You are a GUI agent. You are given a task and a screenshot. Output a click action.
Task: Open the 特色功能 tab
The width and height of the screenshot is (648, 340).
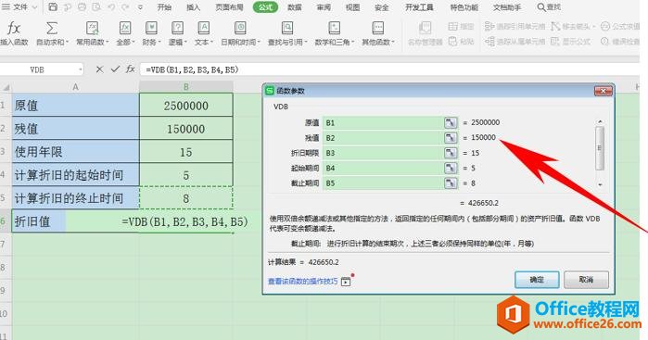point(464,7)
